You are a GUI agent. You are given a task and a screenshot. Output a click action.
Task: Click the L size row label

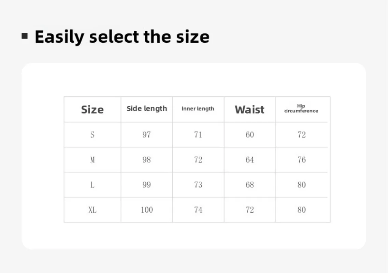(x=92, y=185)
